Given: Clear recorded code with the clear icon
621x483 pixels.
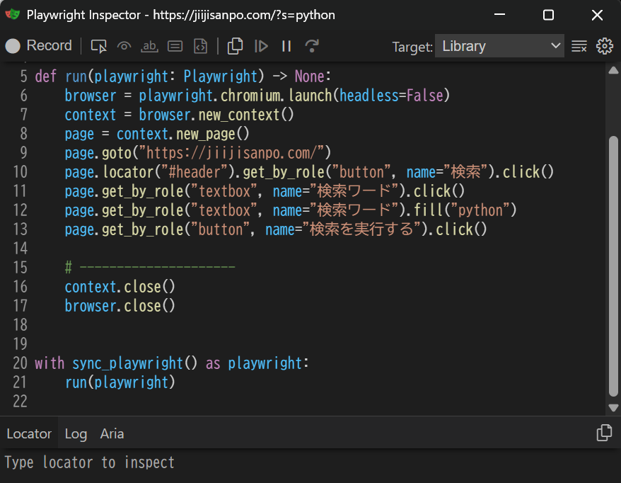Looking at the screenshot, I should click(579, 47).
